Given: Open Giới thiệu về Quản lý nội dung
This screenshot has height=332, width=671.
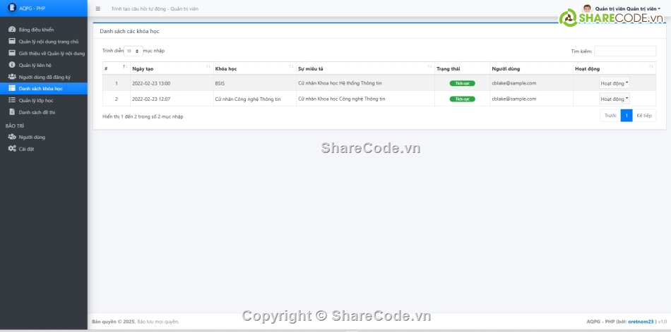Looking at the screenshot, I should pos(51,53).
